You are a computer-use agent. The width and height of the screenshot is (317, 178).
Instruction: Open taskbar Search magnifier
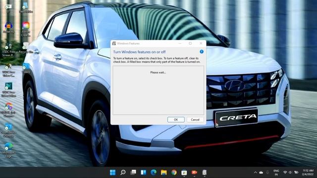pos(123,173)
